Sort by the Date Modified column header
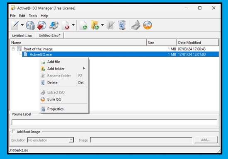This screenshot has width=228, height=159. coord(198,43)
